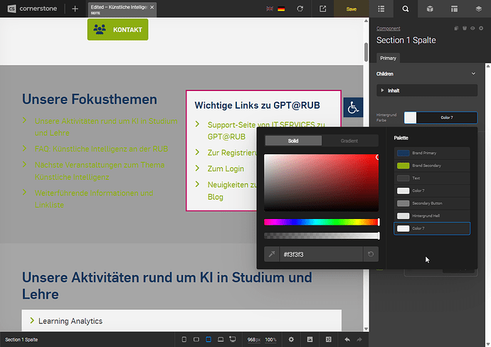Undo the last change
The height and width of the screenshot is (347, 491).
tap(347, 339)
